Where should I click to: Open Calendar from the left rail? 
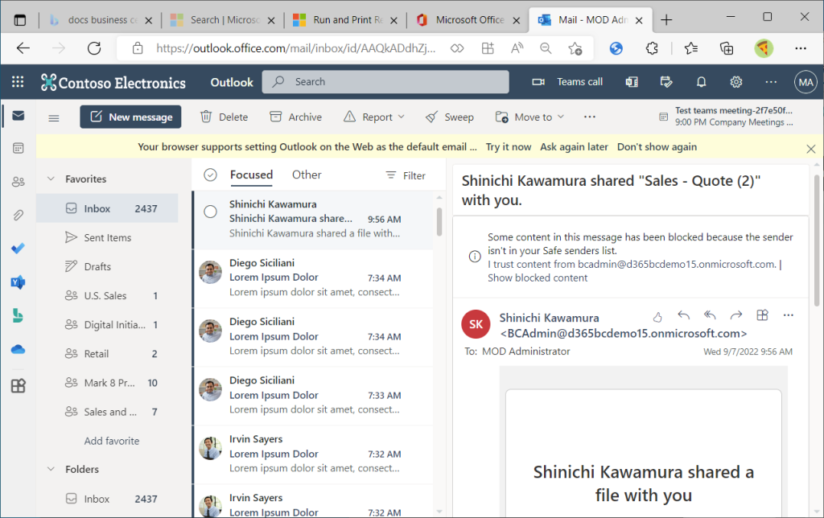(x=19, y=148)
